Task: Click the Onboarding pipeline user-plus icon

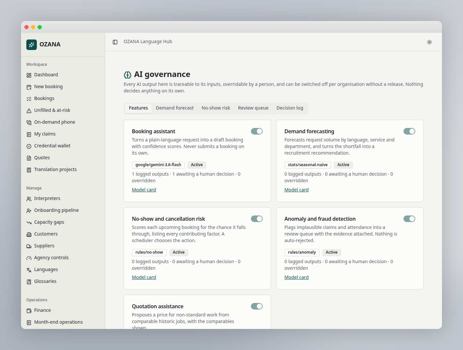Action: (29, 211)
